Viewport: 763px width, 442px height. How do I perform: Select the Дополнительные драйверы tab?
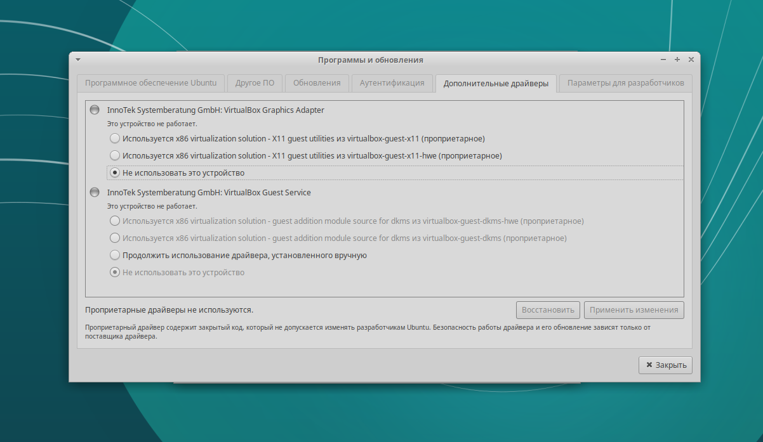click(x=496, y=84)
